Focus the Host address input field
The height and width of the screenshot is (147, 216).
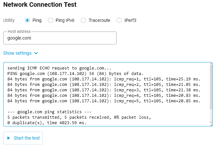coord(60,38)
